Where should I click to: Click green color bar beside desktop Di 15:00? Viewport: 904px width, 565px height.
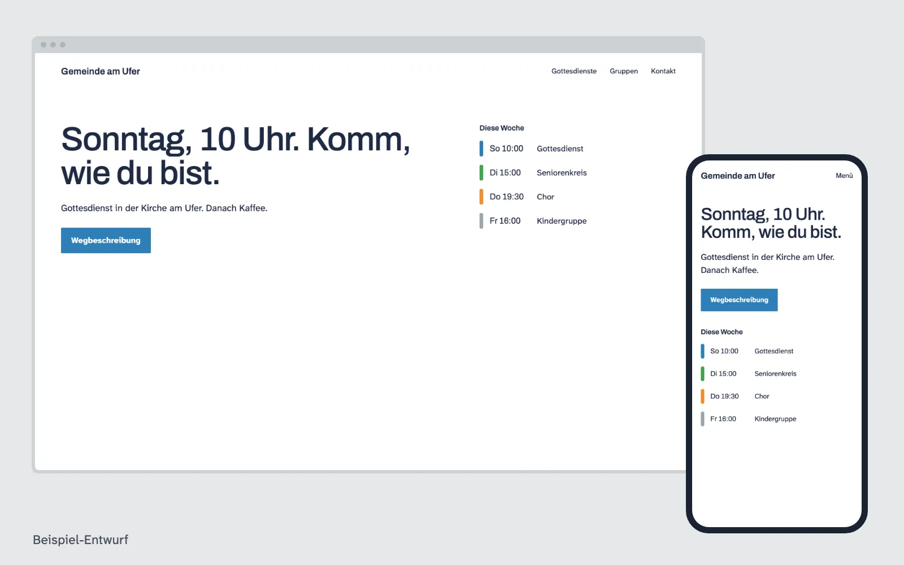click(481, 173)
